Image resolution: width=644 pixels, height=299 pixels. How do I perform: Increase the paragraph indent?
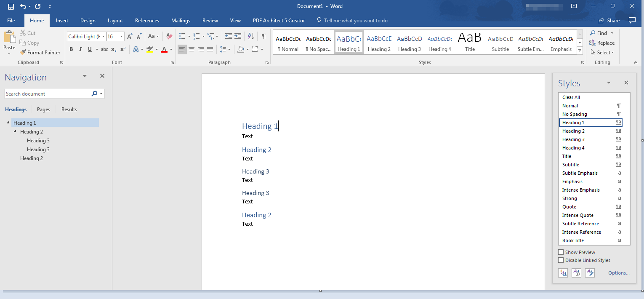click(x=238, y=37)
